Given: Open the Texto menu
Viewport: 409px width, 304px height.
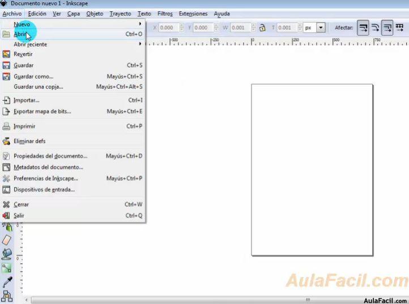Looking at the screenshot, I should tap(144, 14).
